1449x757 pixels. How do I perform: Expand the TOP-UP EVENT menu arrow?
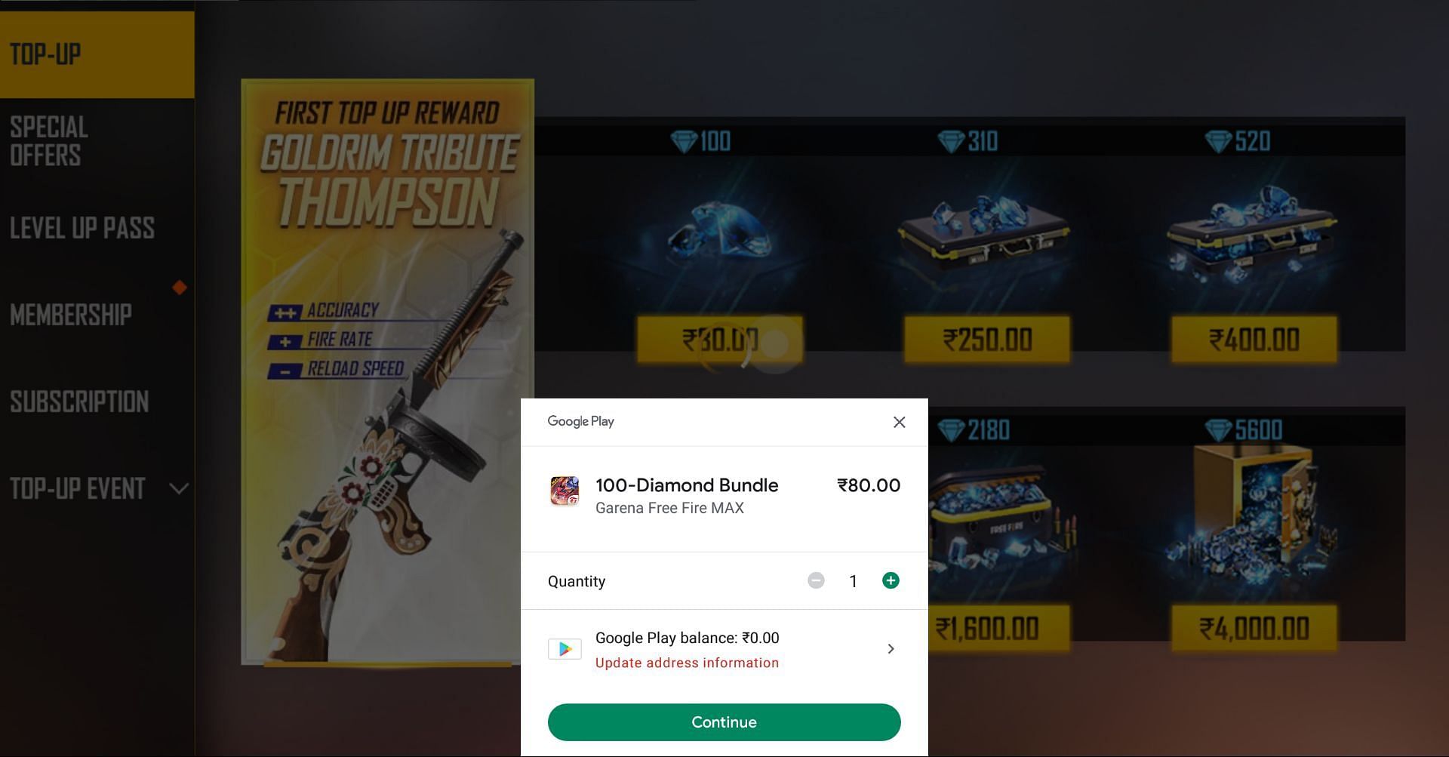(x=179, y=489)
